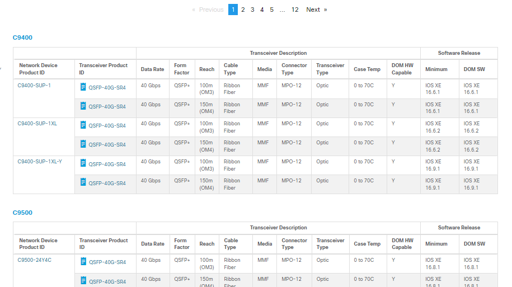The image size is (512, 287).
Task: Open the C9400 section heading link
Action: pos(22,37)
